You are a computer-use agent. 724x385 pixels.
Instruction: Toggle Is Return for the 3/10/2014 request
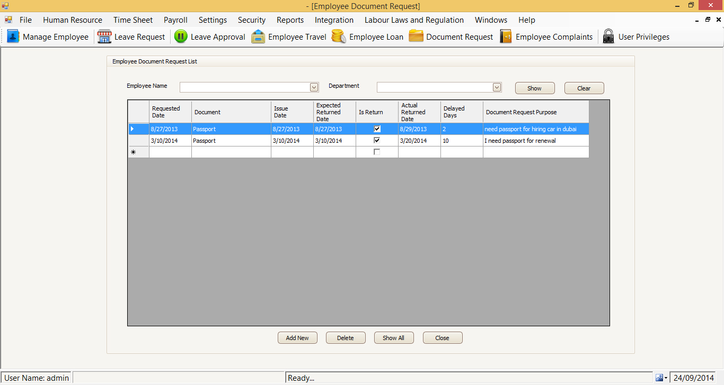pos(377,140)
